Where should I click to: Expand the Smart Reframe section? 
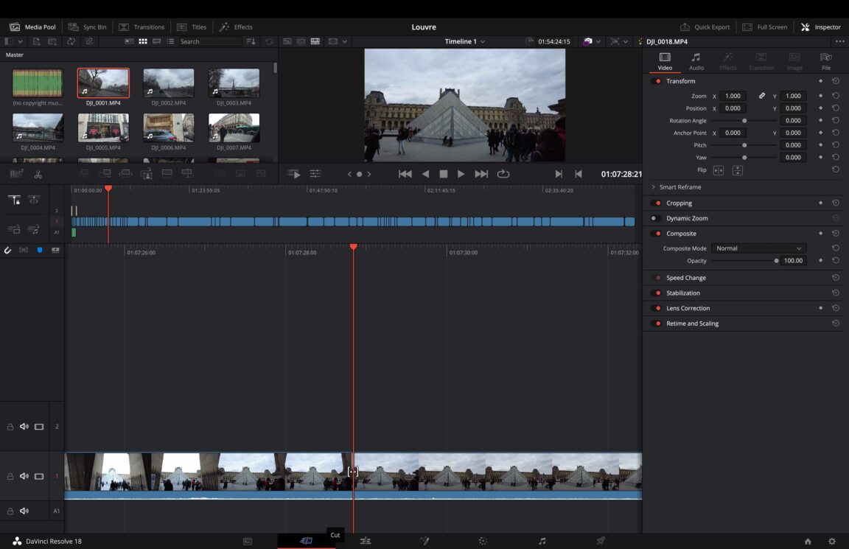coord(653,186)
